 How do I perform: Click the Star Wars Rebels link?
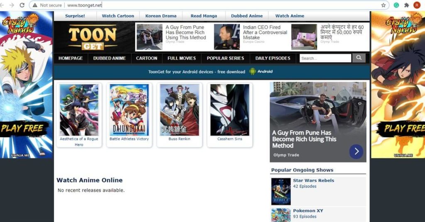pyautogui.click(x=313, y=181)
